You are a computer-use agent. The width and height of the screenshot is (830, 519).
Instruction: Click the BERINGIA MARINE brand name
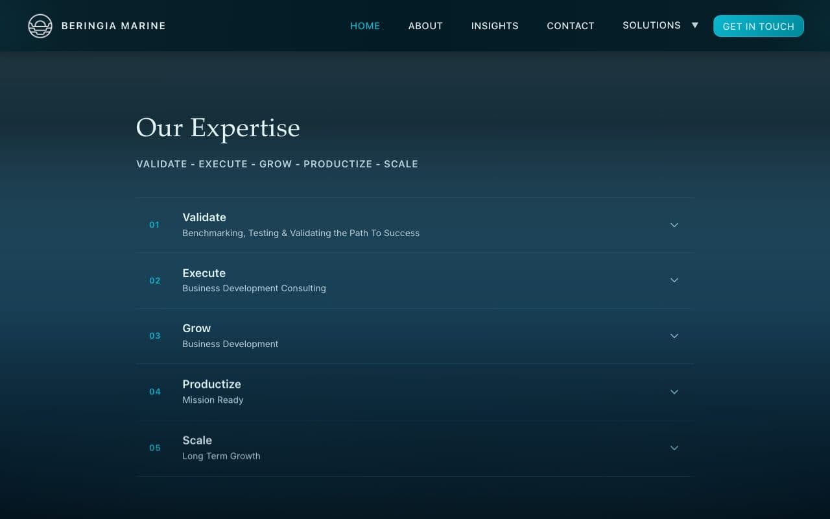tap(113, 26)
